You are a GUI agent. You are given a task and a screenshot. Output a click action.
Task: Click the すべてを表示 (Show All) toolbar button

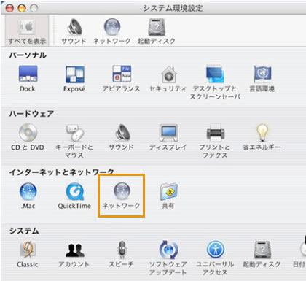(x=27, y=31)
